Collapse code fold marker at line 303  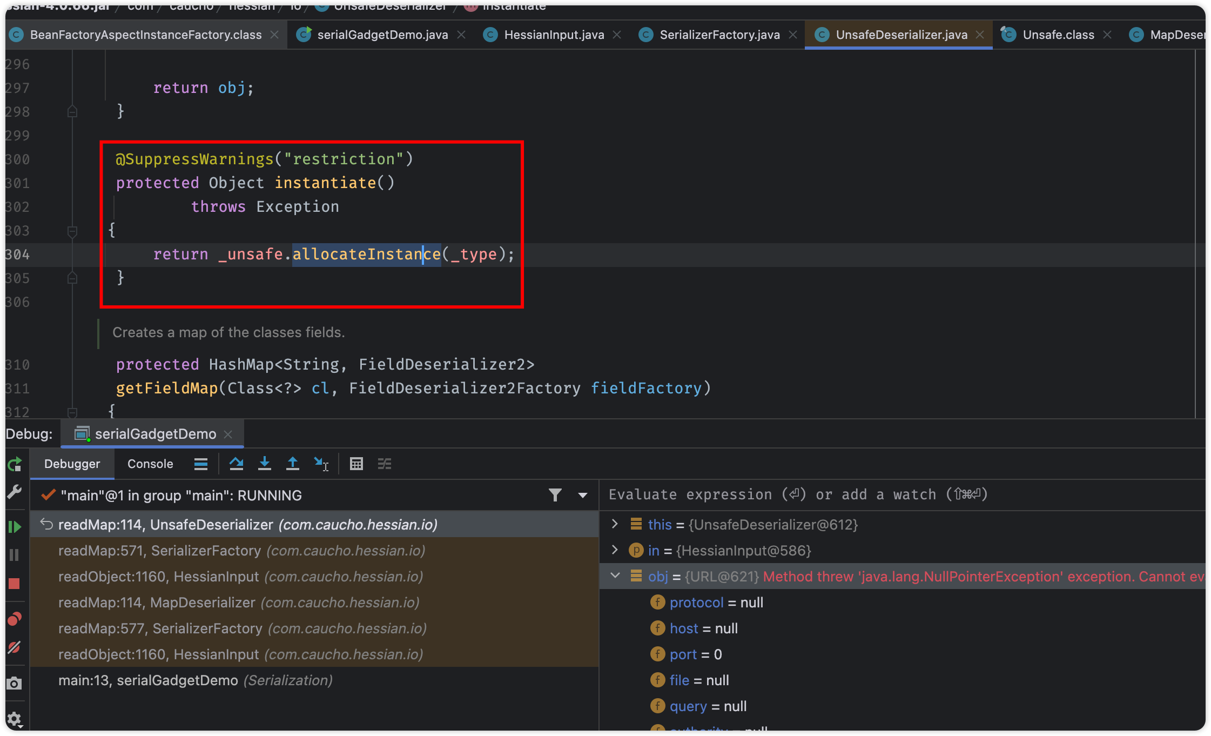[72, 231]
